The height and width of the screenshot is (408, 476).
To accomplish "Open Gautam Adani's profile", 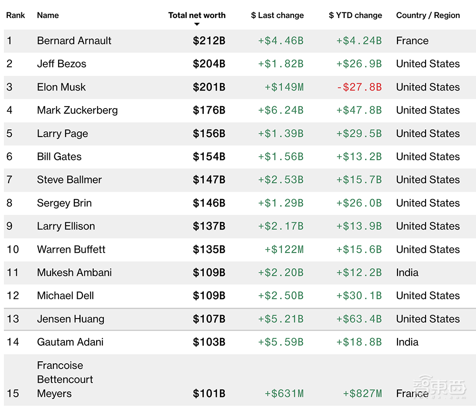I will coord(70,342).
